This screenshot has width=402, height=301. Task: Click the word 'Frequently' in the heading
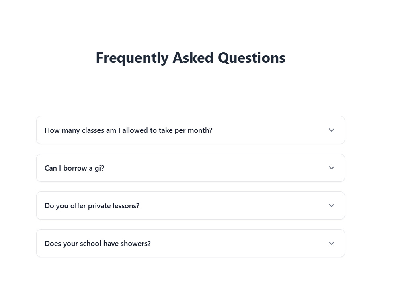[x=132, y=58]
